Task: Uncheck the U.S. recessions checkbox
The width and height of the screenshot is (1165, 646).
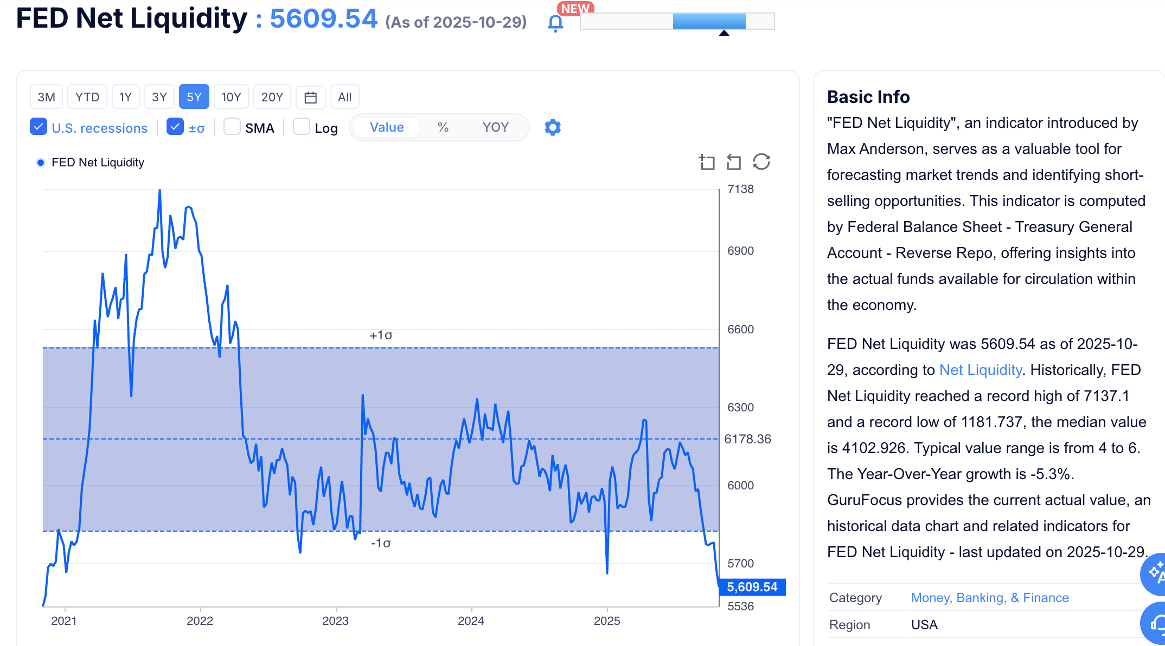Action: [39, 127]
